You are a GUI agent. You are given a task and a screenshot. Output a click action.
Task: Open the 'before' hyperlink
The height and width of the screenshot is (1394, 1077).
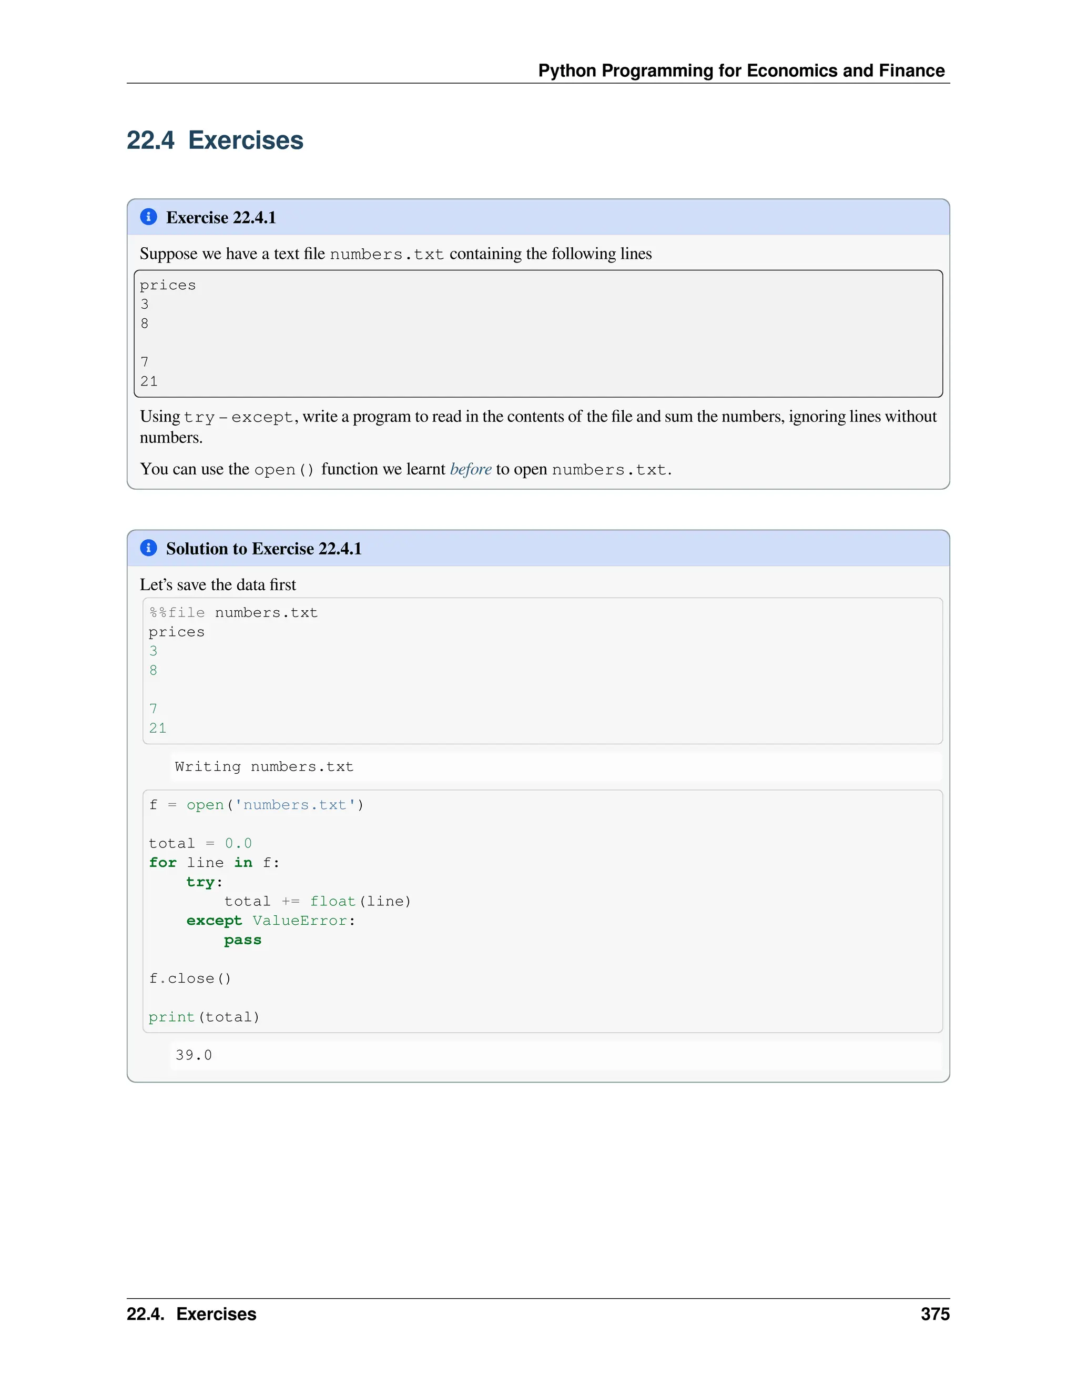pos(470,469)
